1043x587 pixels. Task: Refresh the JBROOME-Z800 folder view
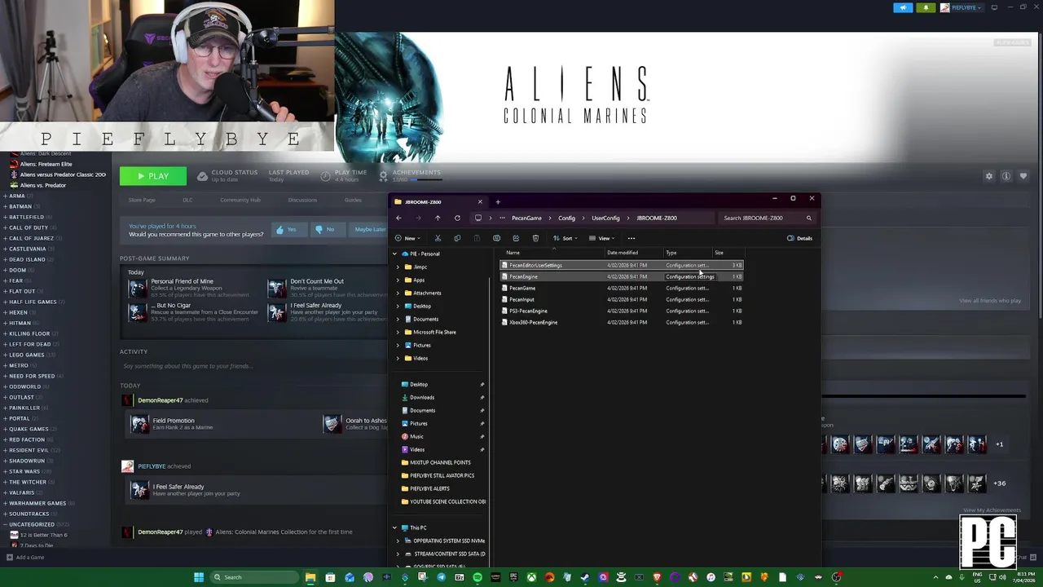[457, 218]
